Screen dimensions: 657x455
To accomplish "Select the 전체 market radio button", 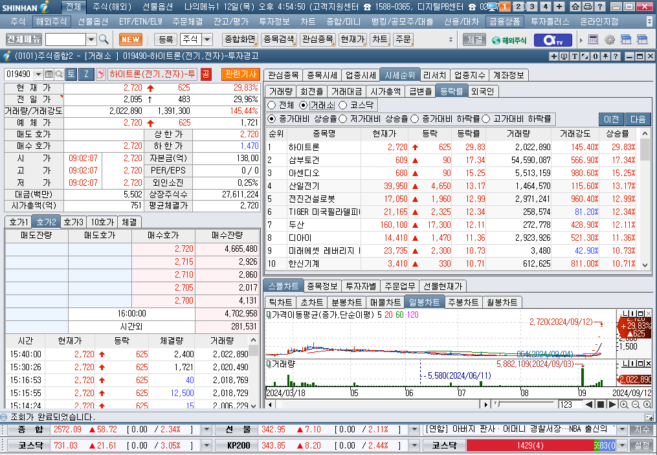I will click(x=272, y=105).
